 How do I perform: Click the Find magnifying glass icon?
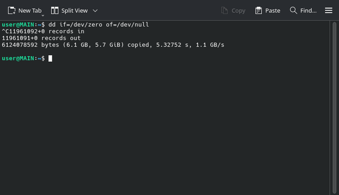[293, 10]
